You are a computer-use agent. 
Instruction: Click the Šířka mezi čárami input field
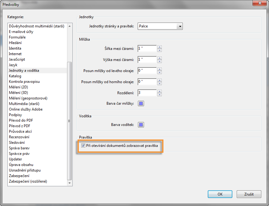coord(147,49)
